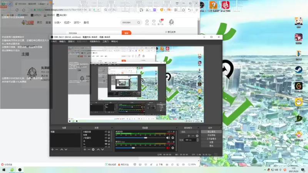Viewport: 308px width, 173px height.
Task: Open browser undo-close dropdown arrow
Action: 192,10
